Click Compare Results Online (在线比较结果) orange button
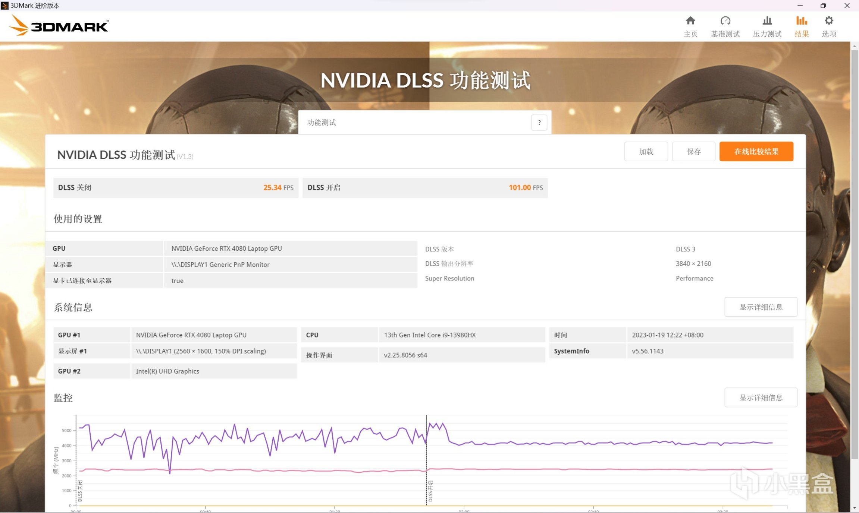The image size is (859, 513). click(756, 152)
